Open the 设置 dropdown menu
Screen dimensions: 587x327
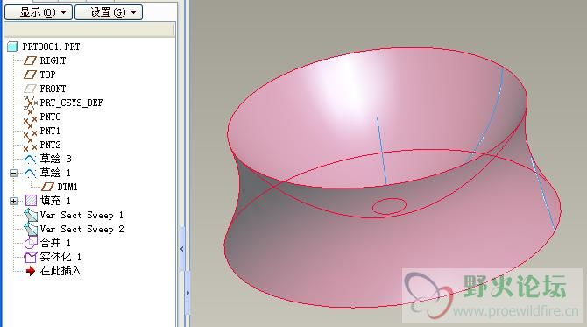(x=109, y=12)
